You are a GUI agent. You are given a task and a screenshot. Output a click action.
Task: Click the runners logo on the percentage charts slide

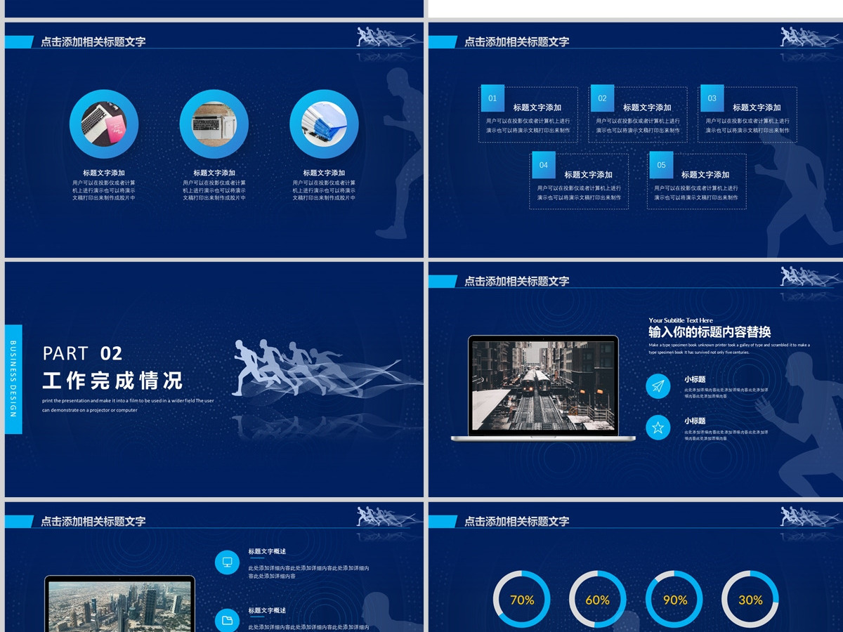[x=811, y=516]
